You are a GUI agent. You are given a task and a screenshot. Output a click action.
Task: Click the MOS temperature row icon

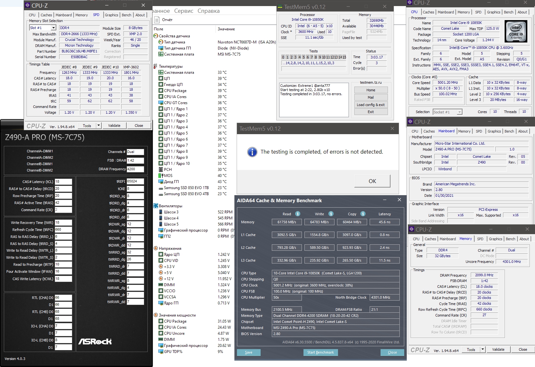coord(161,176)
